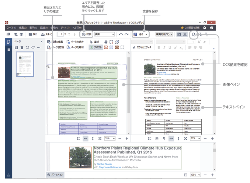Click the 認識 (Recognize) button
The width and height of the screenshot is (250, 183).
86,34
